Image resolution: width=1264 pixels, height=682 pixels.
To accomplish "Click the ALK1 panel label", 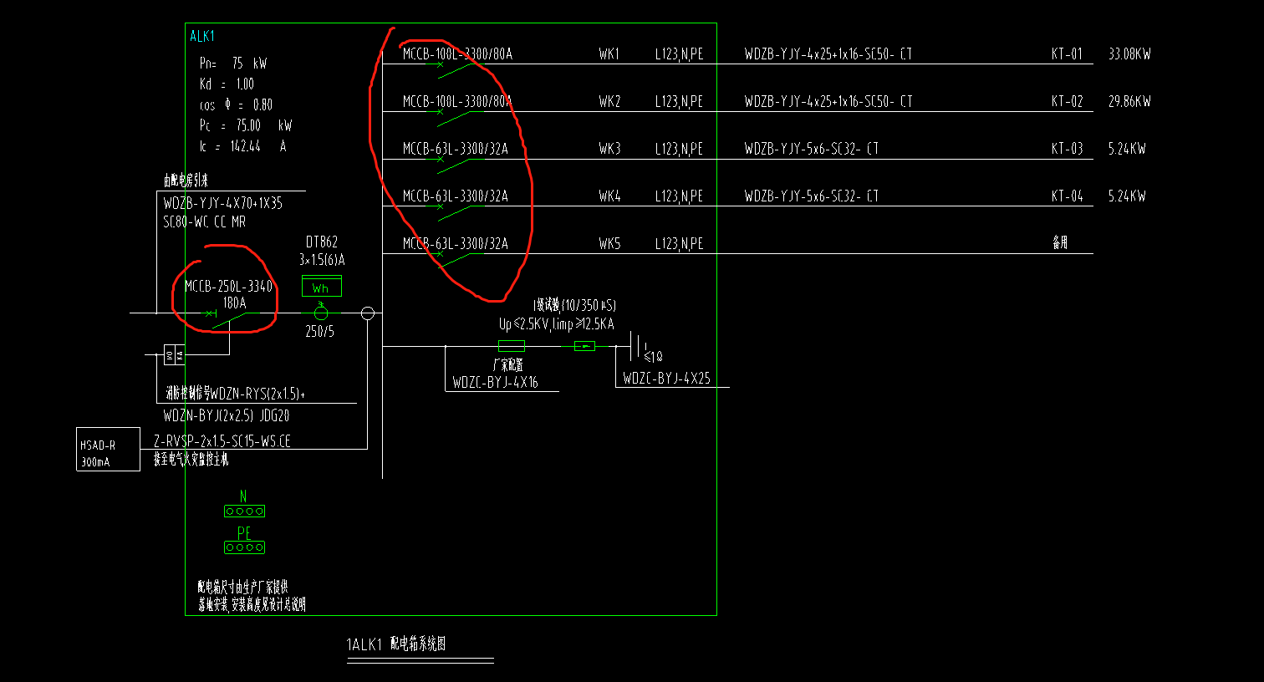I will click(202, 36).
